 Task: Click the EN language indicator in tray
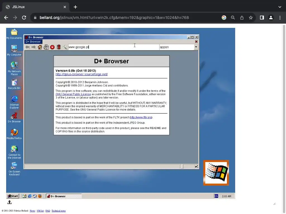pyautogui.click(x=216, y=196)
